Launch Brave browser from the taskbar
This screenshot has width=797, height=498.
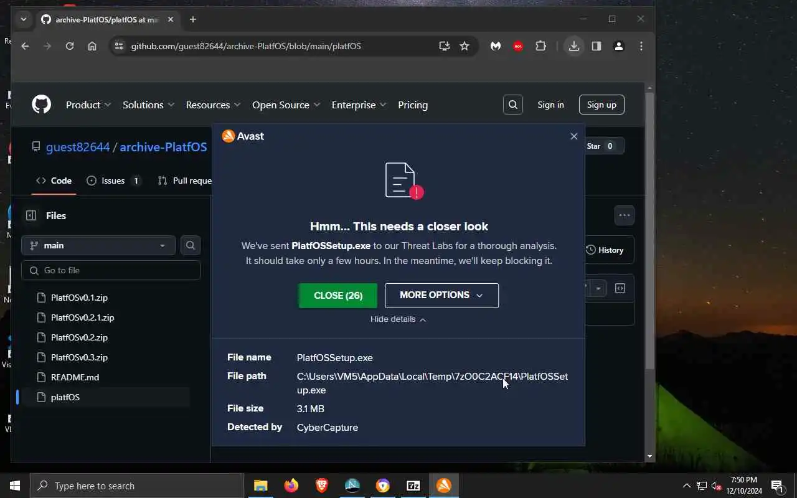(x=321, y=486)
